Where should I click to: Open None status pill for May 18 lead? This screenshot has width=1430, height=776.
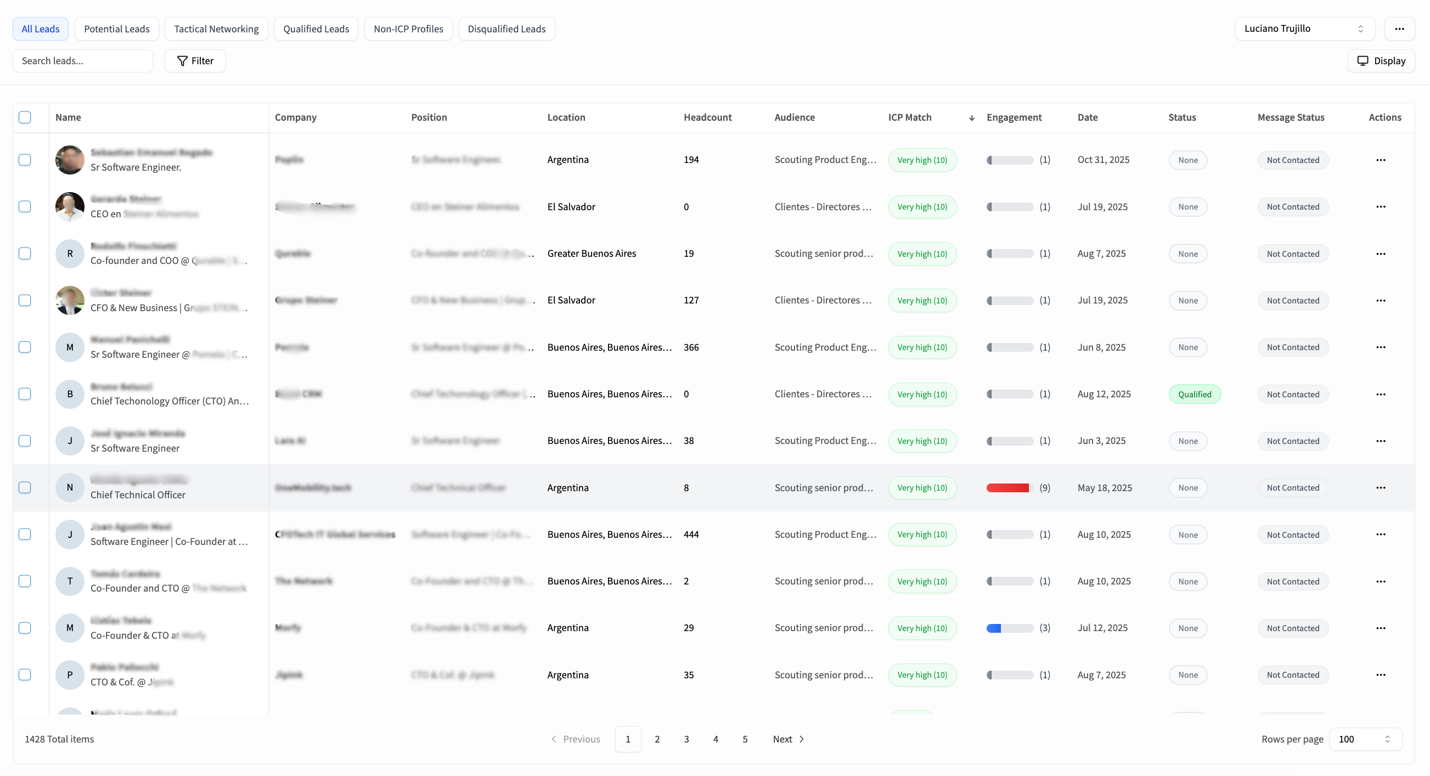click(1188, 488)
